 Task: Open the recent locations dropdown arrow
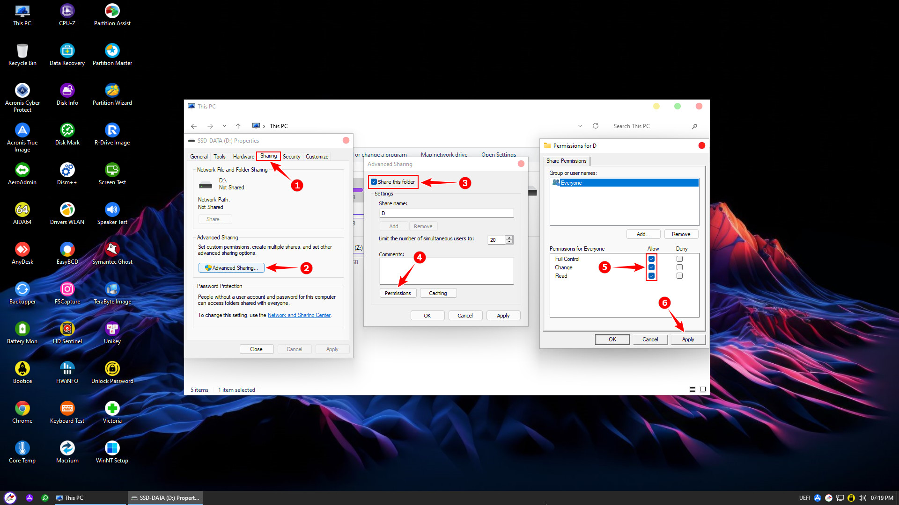pyautogui.click(x=224, y=126)
